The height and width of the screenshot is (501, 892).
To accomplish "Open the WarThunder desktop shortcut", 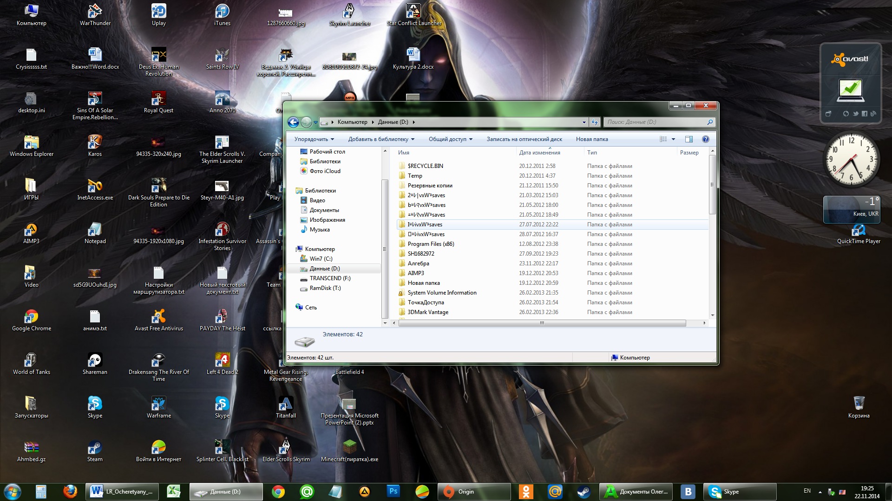I will (95, 14).
